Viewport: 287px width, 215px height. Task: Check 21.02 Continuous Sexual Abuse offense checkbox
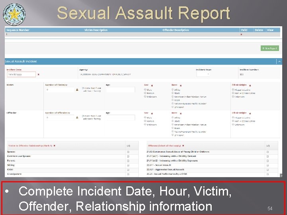coord(267,152)
